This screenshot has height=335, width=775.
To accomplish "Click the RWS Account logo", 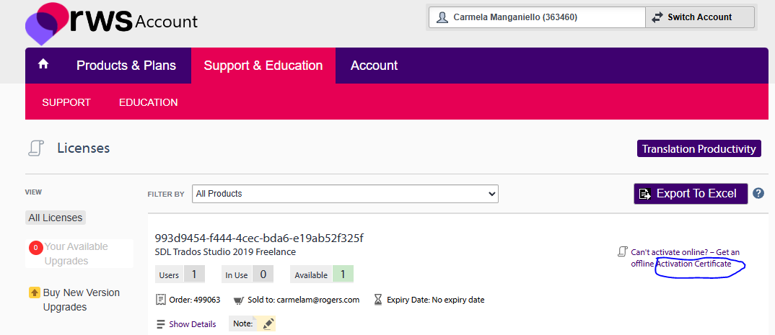I will [111, 23].
